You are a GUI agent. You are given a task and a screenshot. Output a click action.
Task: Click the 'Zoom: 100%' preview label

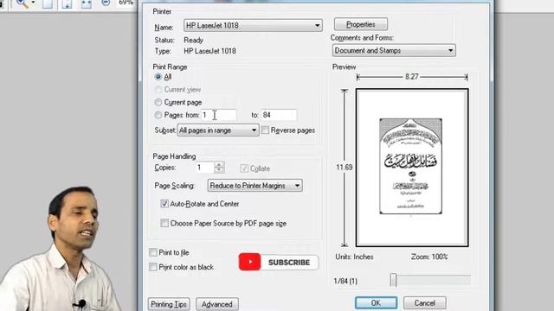[429, 257]
